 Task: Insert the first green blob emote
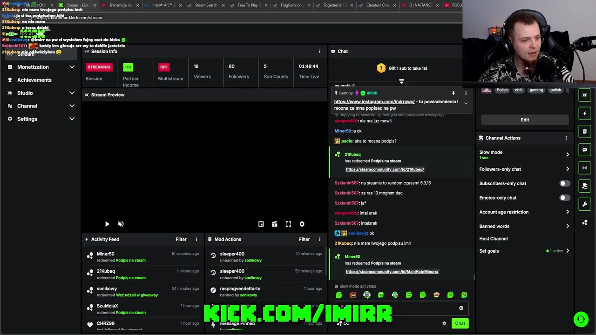click(339, 295)
